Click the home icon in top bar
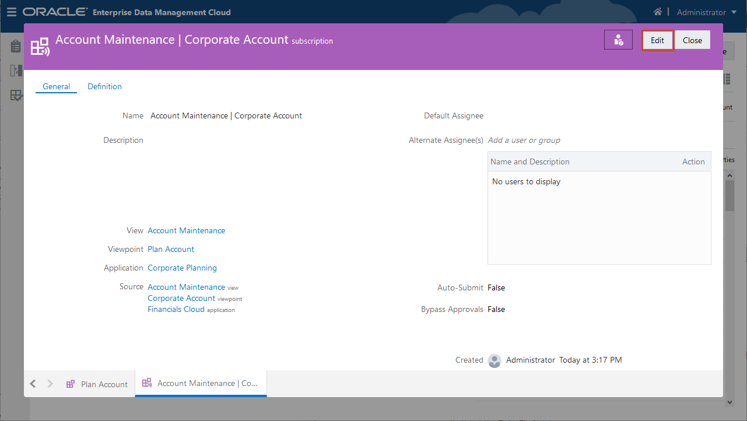 pos(658,12)
